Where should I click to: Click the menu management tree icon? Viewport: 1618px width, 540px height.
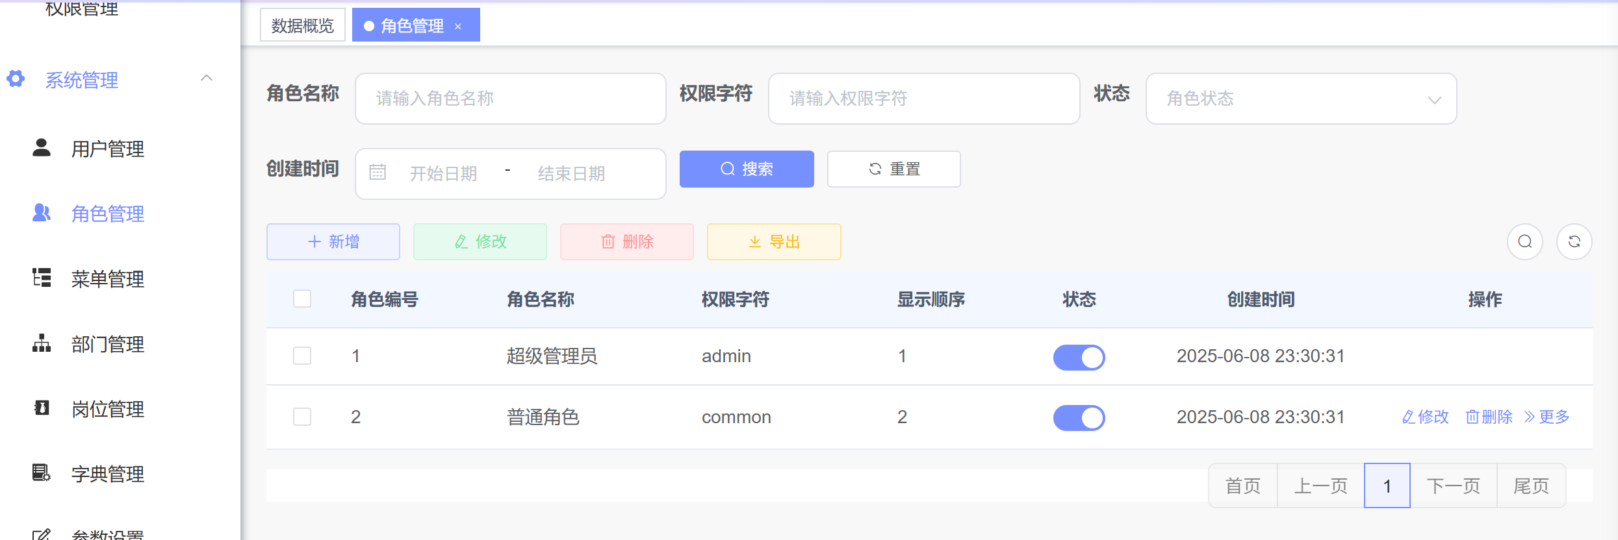click(42, 278)
